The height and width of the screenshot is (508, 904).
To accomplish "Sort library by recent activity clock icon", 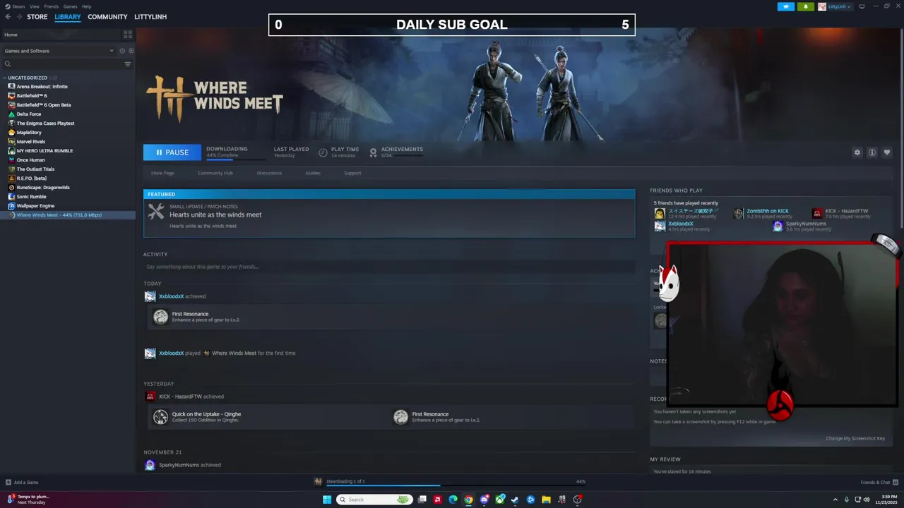I will coord(122,51).
